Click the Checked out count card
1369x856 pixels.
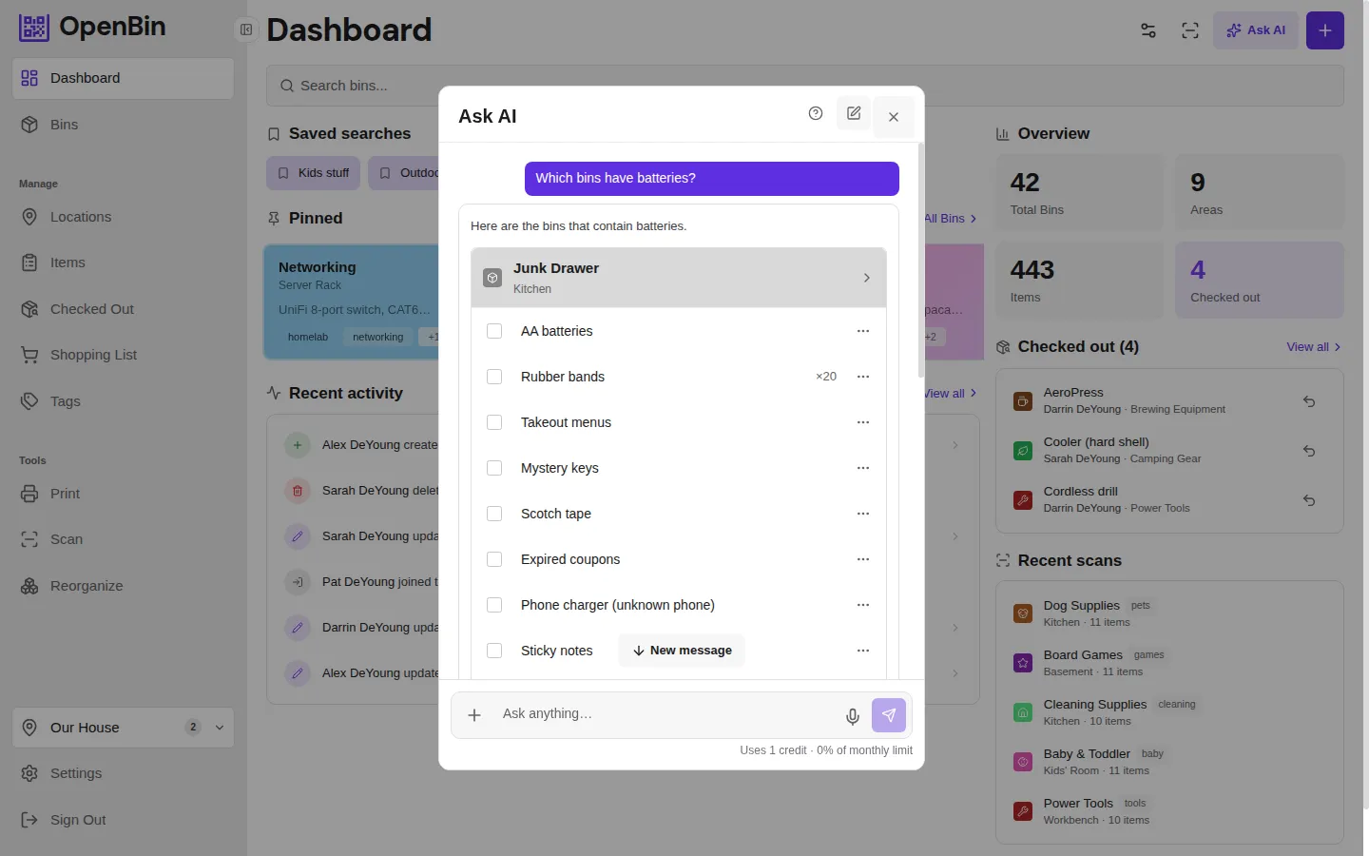point(1260,280)
